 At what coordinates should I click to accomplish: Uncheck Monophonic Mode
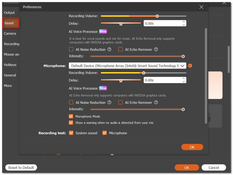[71, 116]
